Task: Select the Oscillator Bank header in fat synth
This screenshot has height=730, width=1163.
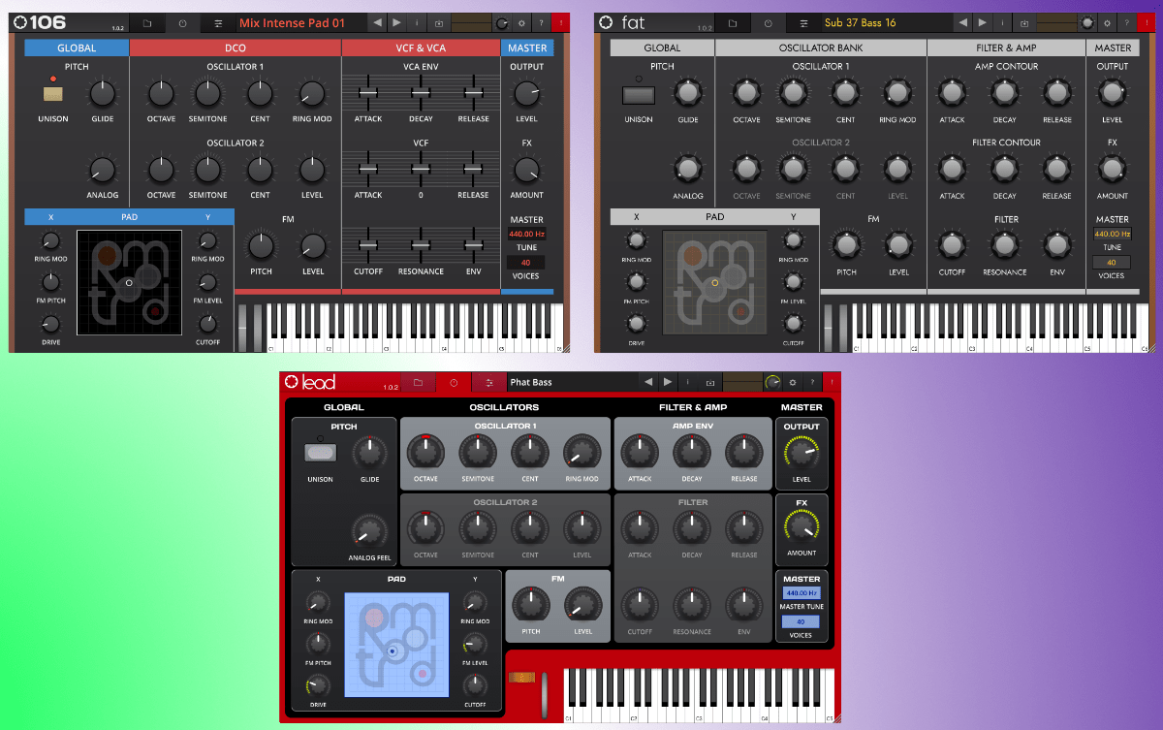Action: click(820, 48)
